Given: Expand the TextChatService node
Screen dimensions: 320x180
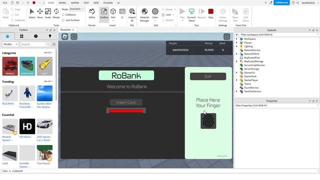Looking at the screenshot, I should tap(236, 91).
